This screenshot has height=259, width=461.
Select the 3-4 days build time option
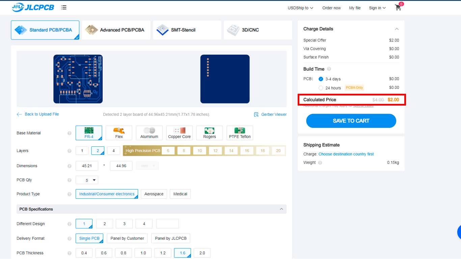pyautogui.click(x=321, y=79)
